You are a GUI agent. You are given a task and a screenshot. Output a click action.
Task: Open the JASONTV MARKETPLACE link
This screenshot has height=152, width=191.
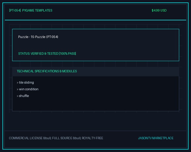(x=156, y=138)
